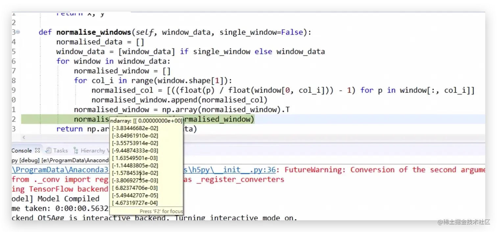
Task: Click the "Press 'F2' for focus" hint
Action: [x=161, y=211]
